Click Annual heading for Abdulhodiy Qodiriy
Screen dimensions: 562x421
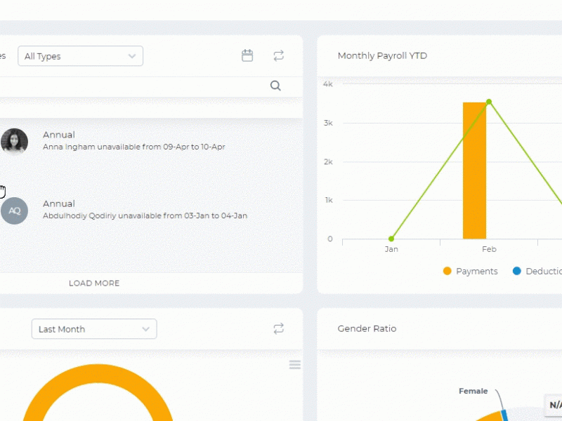point(59,203)
